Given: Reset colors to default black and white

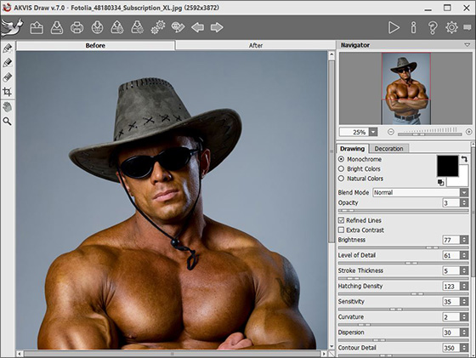Looking at the screenshot, I should [441, 183].
